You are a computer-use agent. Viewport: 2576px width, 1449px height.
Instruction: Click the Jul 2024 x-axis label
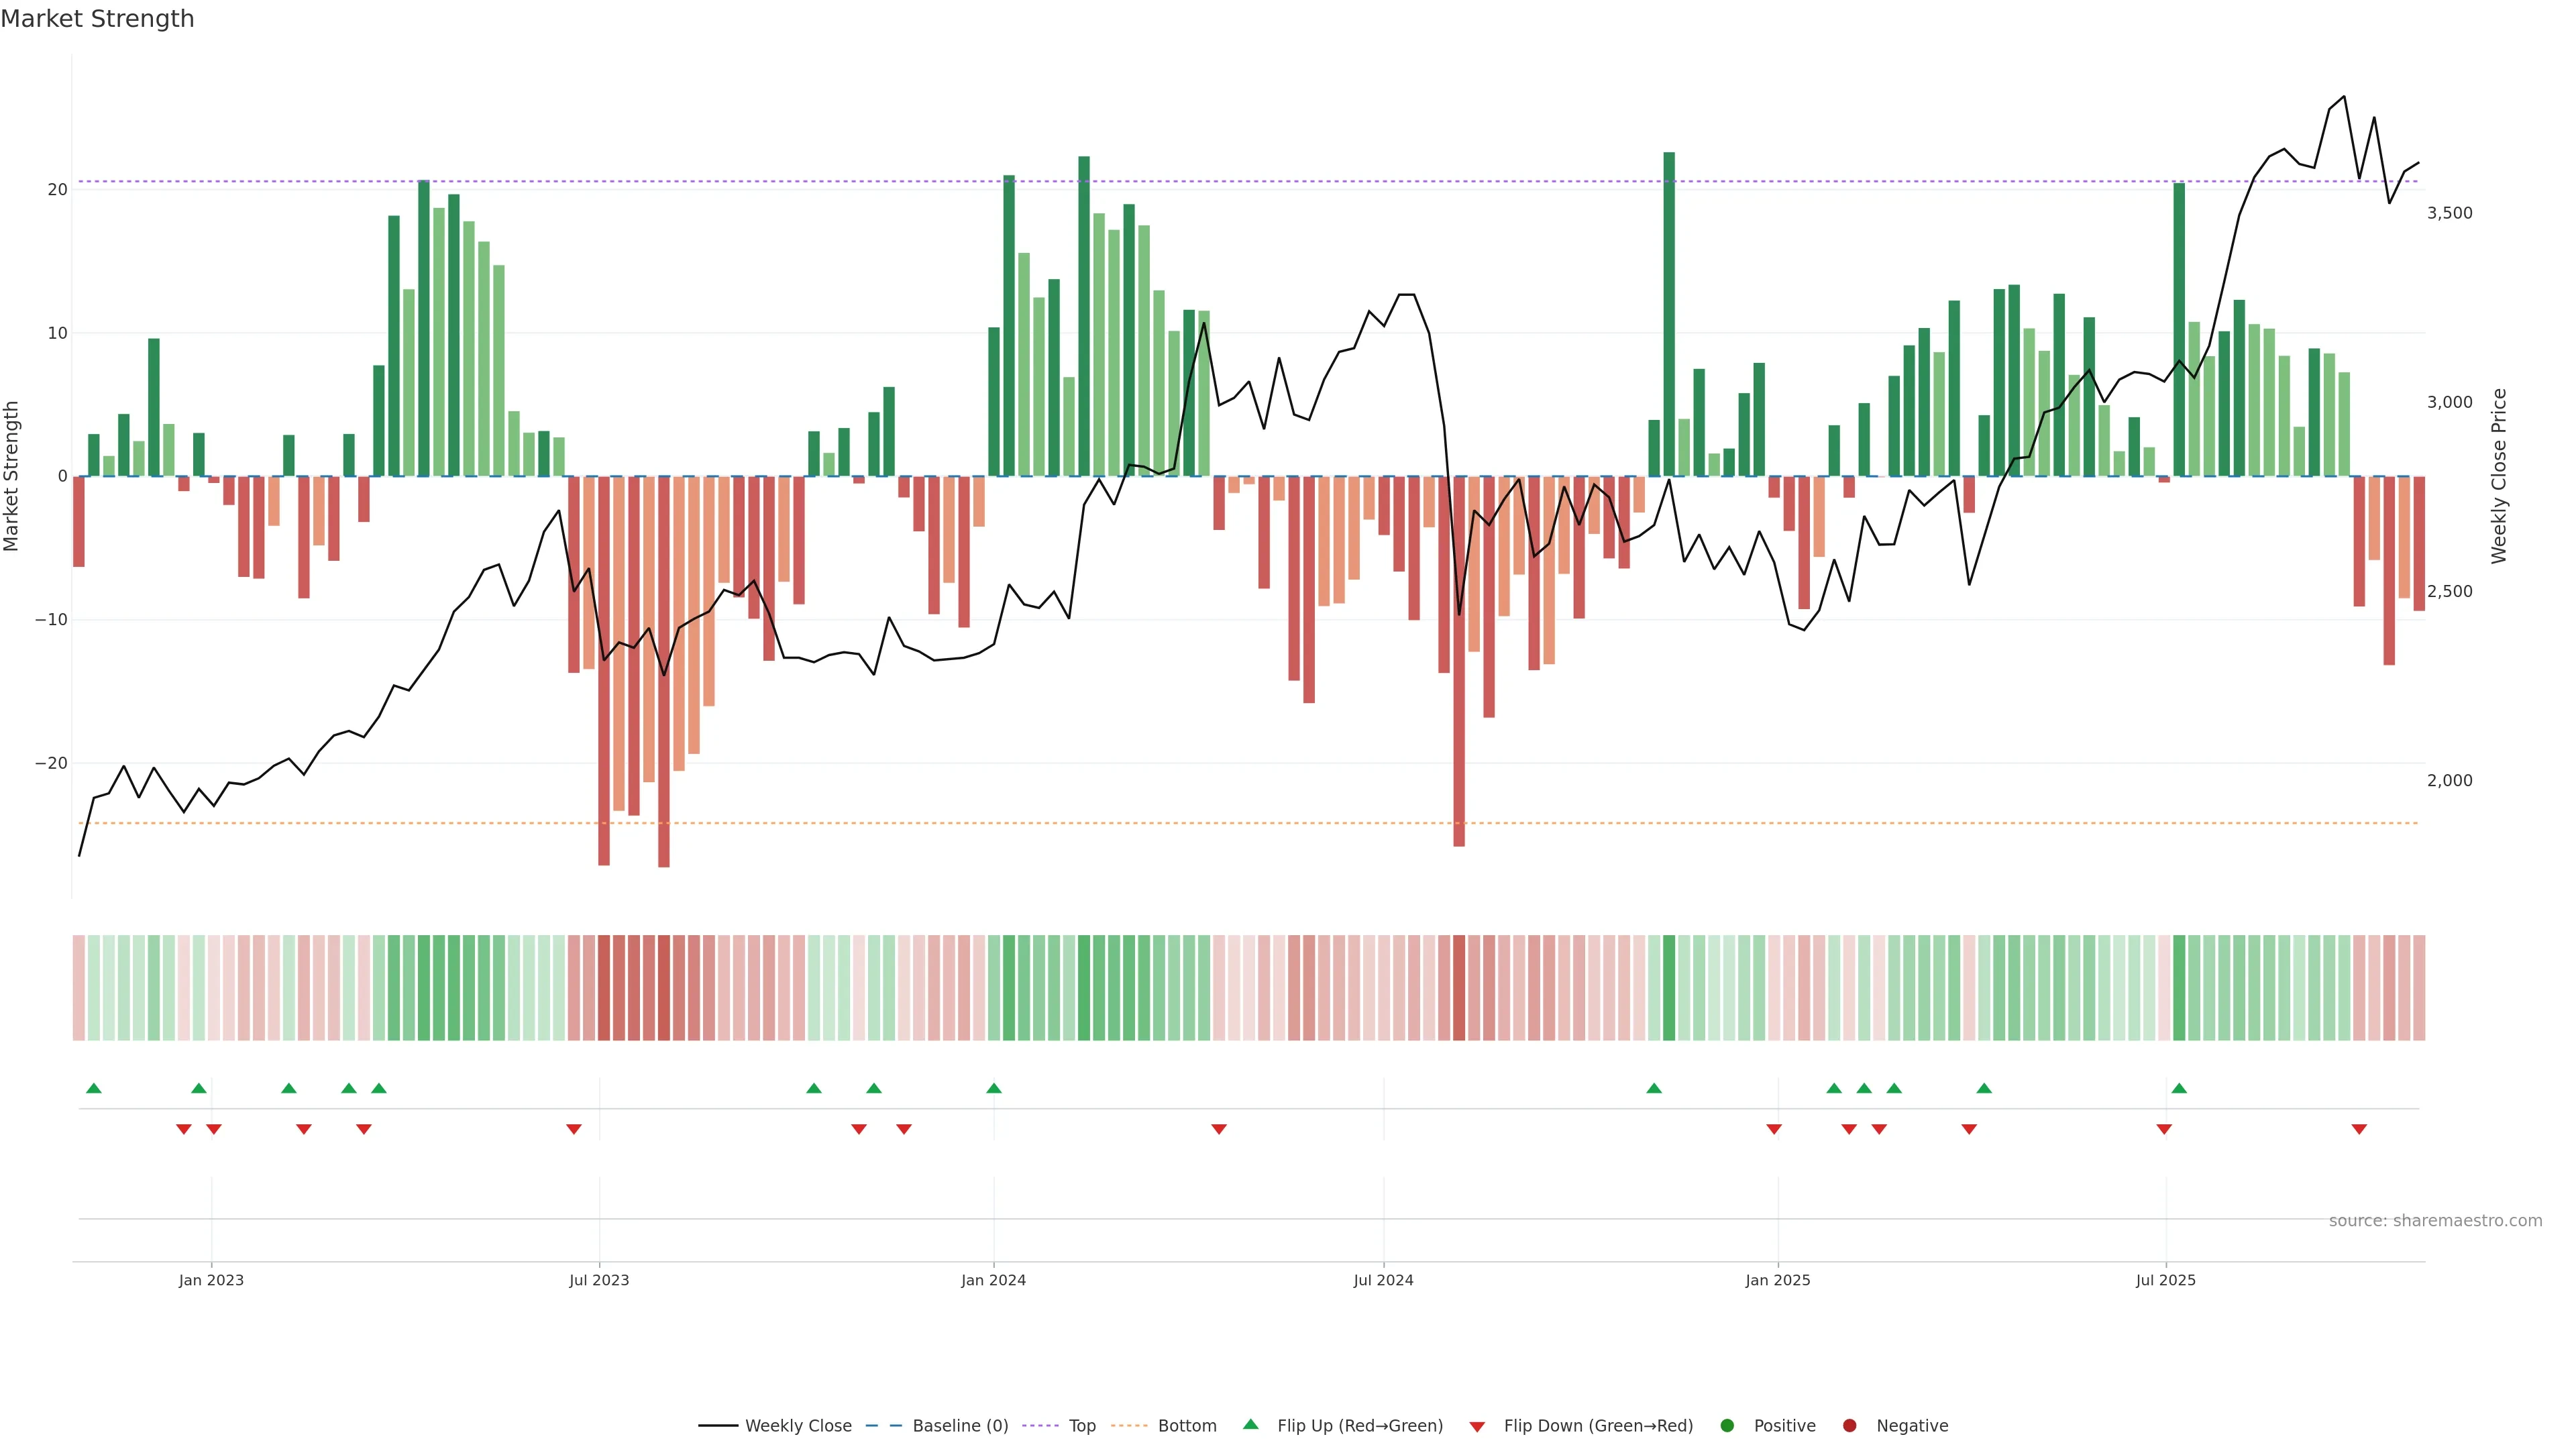[x=1383, y=1280]
